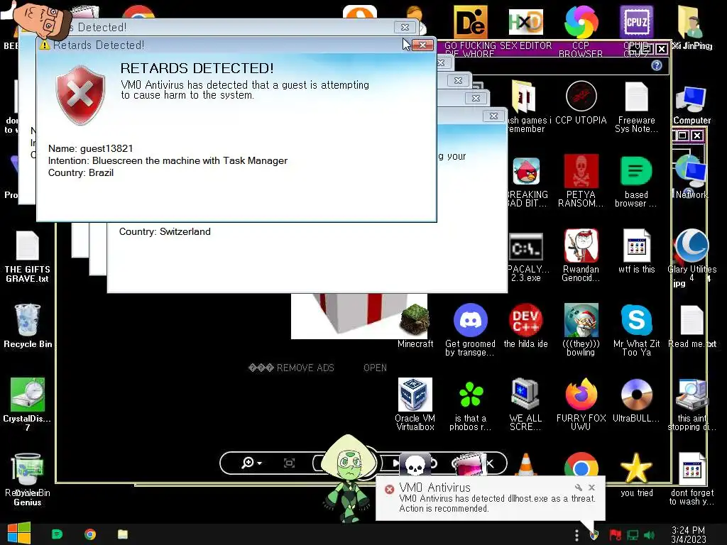This screenshot has width=727, height=545.
Task: Click the VM0 Antivirus notification message text
Action: (497, 503)
